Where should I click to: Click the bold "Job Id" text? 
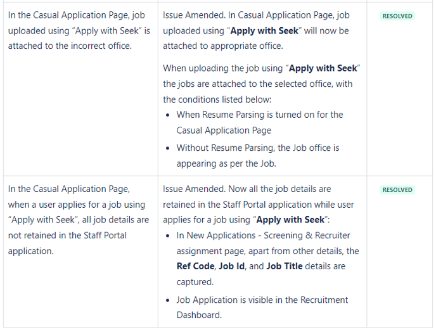click(x=232, y=266)
